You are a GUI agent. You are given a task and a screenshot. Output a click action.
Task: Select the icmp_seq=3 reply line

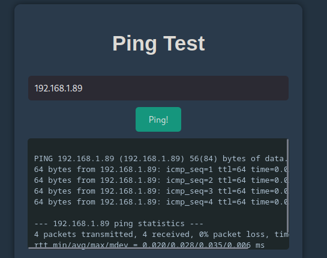[161, 191]
